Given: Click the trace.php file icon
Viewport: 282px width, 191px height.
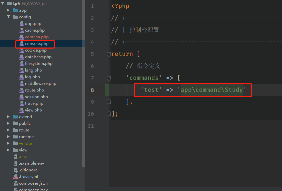Looking at the screenshot, I should point(21,103).
